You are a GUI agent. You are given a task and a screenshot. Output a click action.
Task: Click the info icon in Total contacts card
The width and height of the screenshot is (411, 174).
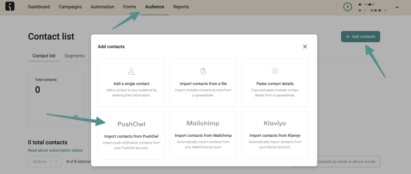76,117
